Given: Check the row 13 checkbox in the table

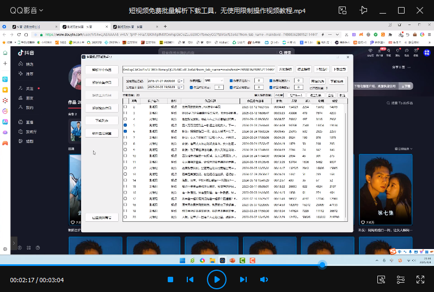Looking at the screenshot, I should click(125, 174).
